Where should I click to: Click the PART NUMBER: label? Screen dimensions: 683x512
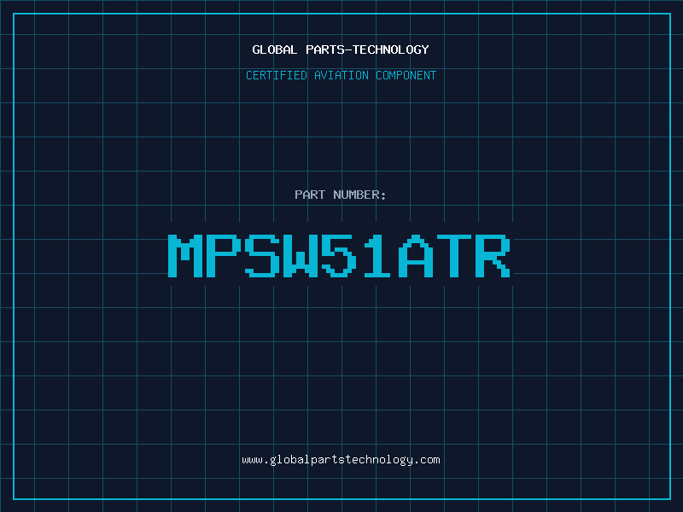pos(340,195)
